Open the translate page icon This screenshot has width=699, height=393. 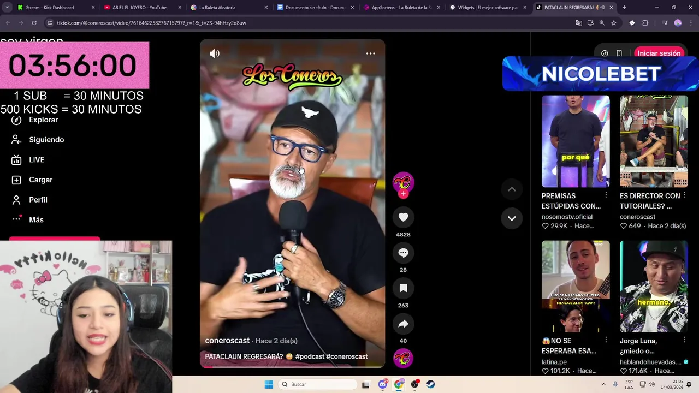tap(578, 23)
